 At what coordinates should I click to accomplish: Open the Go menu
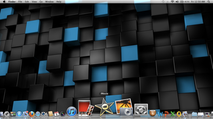(x=41, y=2)
